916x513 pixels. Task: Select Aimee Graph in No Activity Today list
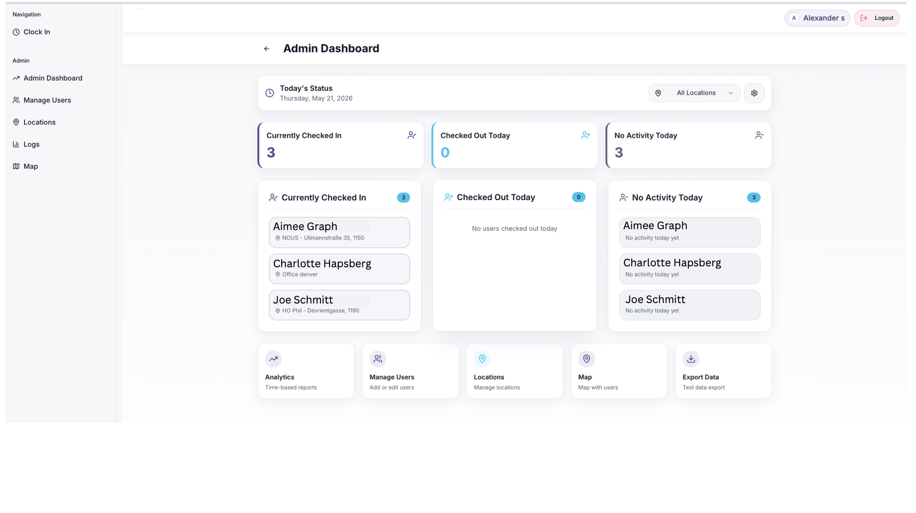click(x=689, y=232)
